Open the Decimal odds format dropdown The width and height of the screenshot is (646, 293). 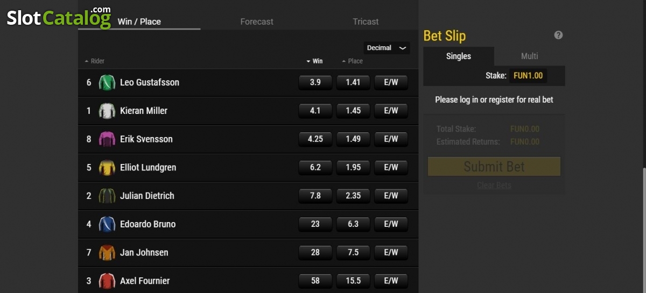[x=387, y=48]
